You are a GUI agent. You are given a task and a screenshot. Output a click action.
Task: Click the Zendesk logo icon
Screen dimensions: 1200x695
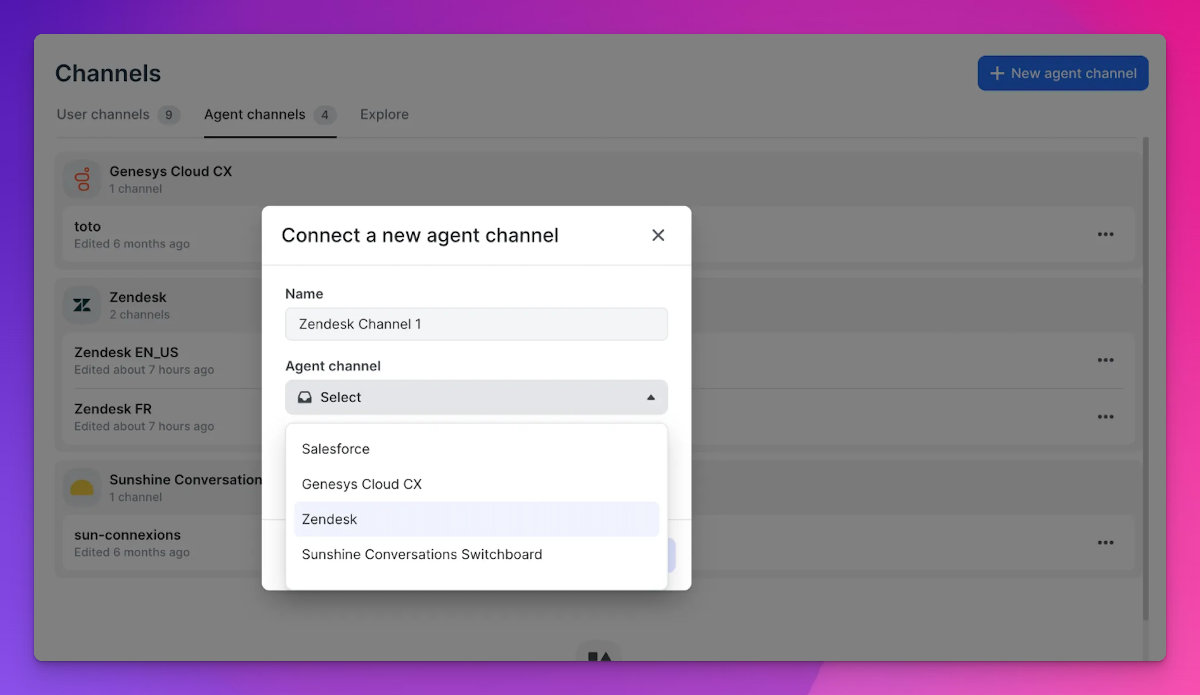pyautogui.click(x=82, y=305)
